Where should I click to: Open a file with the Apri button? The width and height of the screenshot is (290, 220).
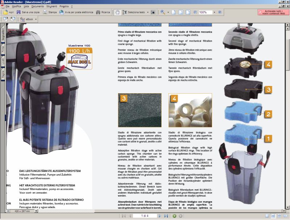[x=8, y=12]
